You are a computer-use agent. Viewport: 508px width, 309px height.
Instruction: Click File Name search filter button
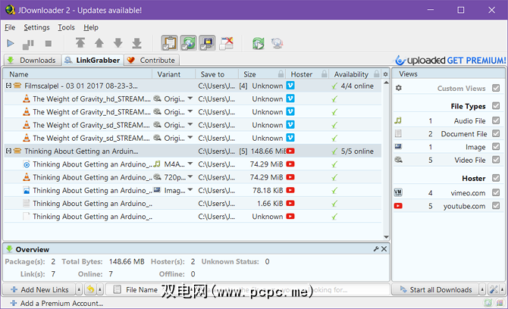pos(136,289)
